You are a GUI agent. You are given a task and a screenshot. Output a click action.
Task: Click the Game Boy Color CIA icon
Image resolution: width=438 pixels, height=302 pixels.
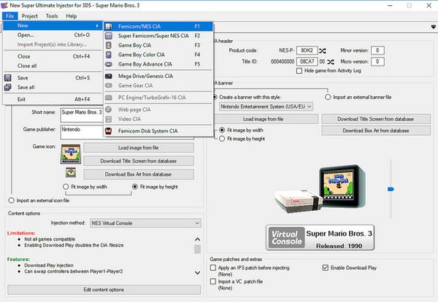coord(109,55)
